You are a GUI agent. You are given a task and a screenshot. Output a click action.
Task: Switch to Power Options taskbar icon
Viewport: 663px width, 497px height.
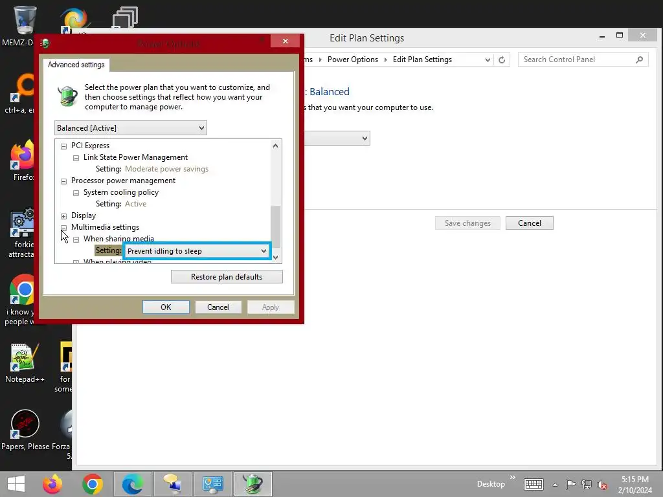click(253, 484)
